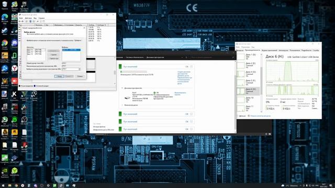The width and height of the screenshot is (335, 188).
Task: Switch to the Журнал приложений tab
Action: tap(270, 51)
